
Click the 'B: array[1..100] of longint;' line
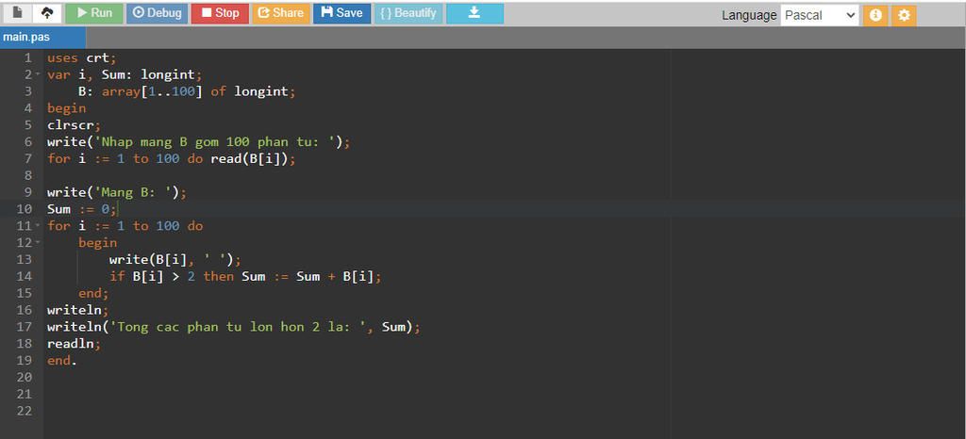[x=188, y=91]
